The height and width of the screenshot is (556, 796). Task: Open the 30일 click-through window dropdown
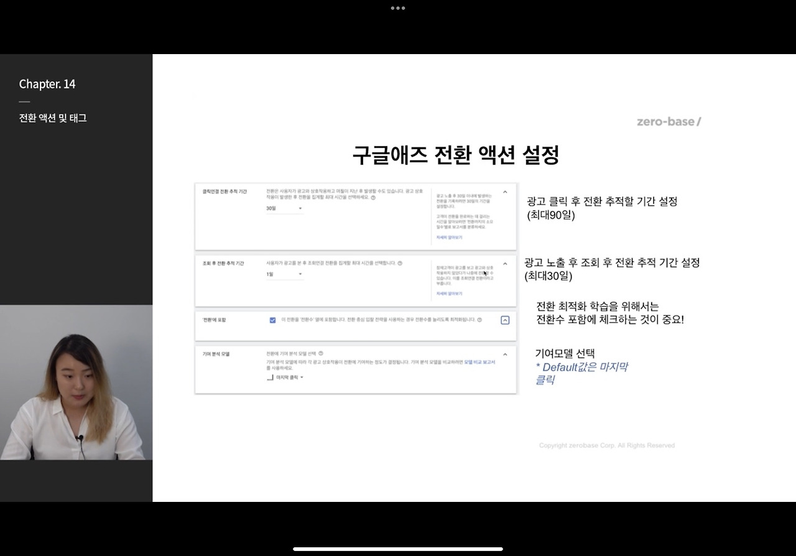284,208
